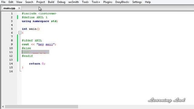Open the Help menu

coord(148,2)
